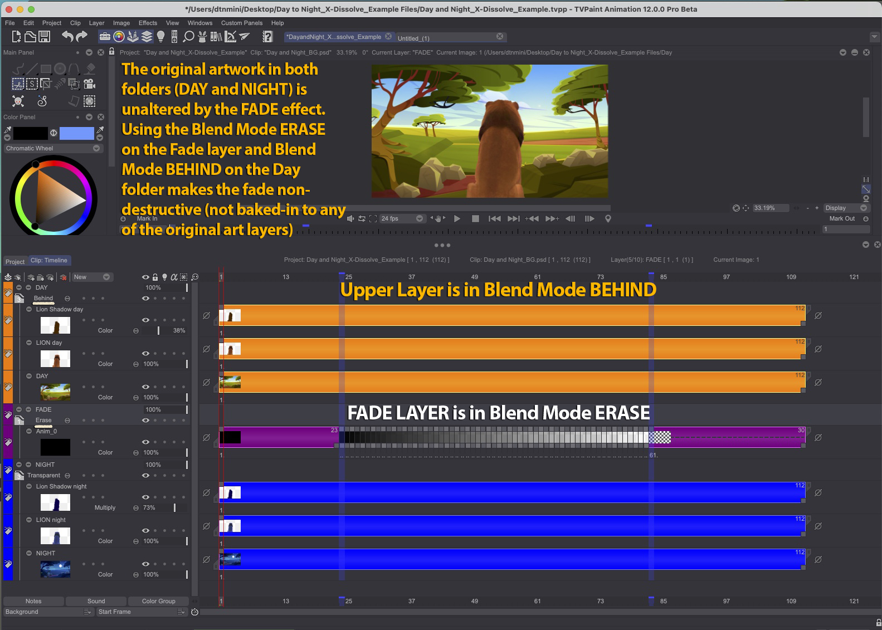Collapse the DAY folder in layer list
The width and height of the screenshot is (882, 630).
pyautogui.click(x=19, y=287)
